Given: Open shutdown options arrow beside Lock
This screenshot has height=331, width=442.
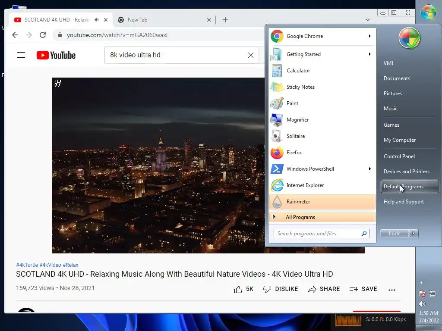Looking at the screenshot, I should click(x=414, y=233).
